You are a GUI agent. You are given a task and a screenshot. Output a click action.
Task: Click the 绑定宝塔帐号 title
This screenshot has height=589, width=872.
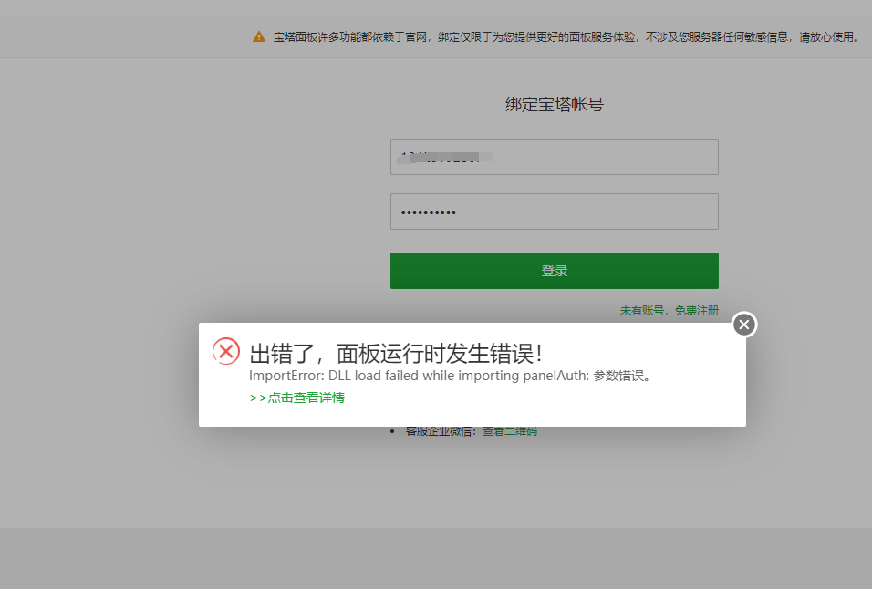[555, 105]
